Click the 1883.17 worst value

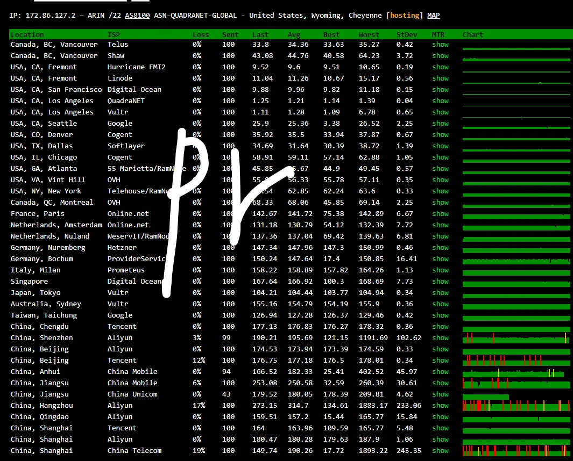coord(373,406)
